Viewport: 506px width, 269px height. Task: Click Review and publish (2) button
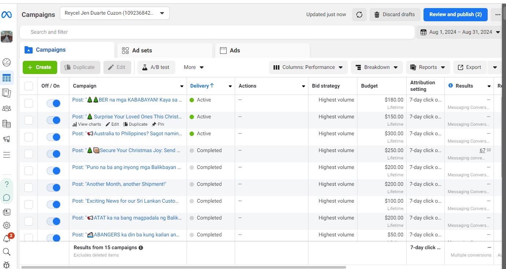[x=455, y=15]
